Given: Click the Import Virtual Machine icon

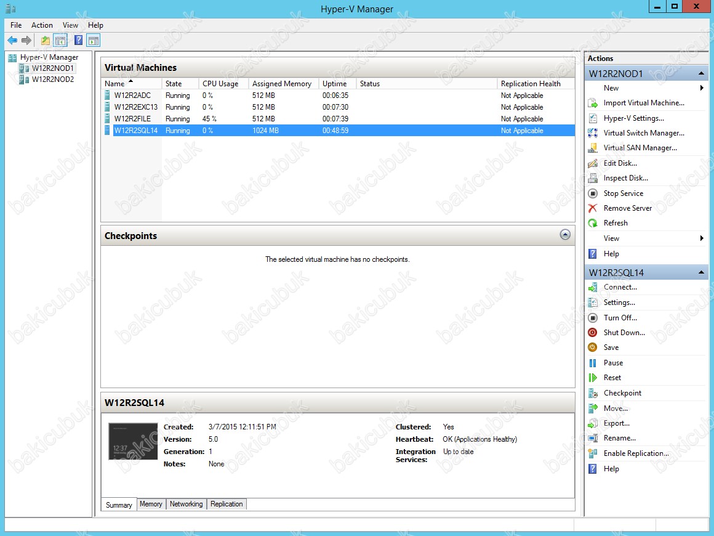Looking at the screenshot, I should [x=592, y=103].
